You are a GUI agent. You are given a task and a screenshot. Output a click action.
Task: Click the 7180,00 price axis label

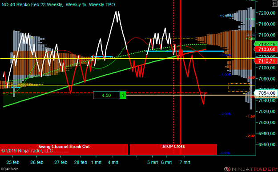point(267,24)
